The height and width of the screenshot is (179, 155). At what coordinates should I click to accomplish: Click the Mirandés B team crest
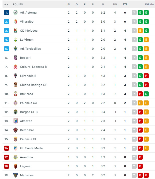point(15,76)
